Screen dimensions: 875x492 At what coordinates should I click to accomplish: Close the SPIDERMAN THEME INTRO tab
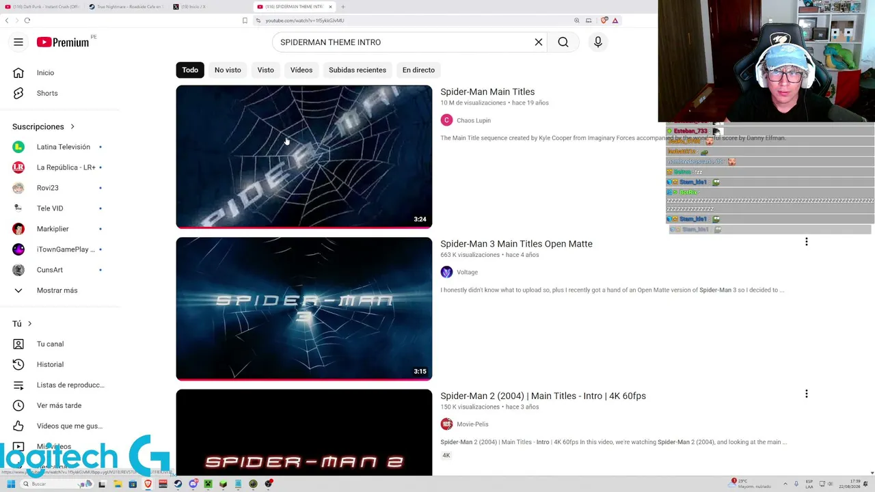coord(330,7)
